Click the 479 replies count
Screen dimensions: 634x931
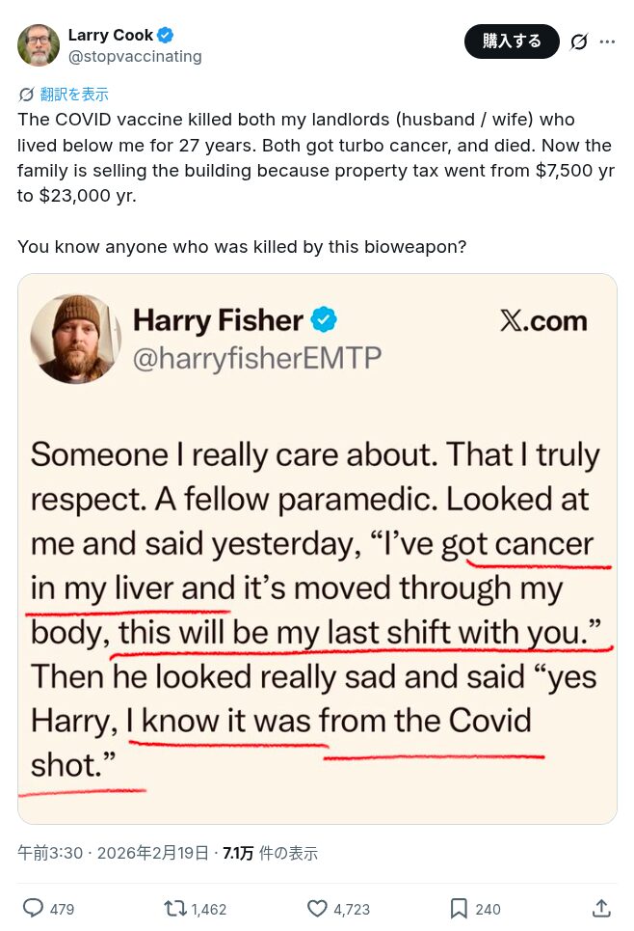click(62, 909)
